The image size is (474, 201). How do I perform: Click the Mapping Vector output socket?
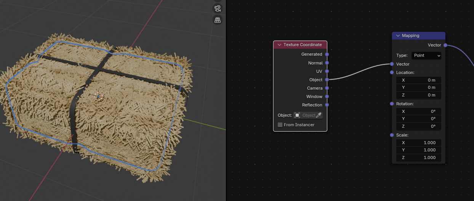pyautogui.click(x=445, y=45)
